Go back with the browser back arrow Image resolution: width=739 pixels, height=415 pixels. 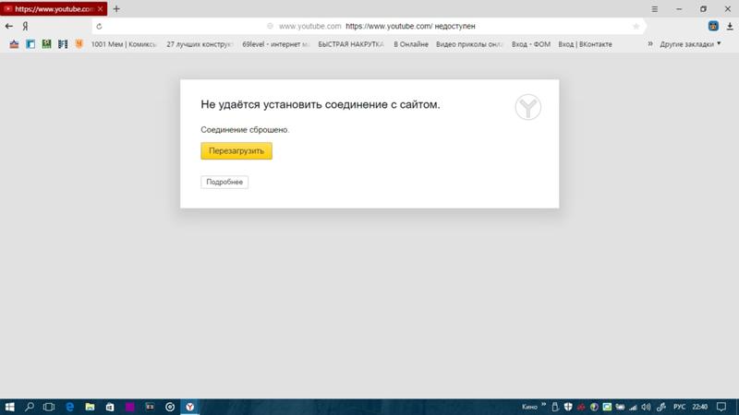tap(9, 27)
